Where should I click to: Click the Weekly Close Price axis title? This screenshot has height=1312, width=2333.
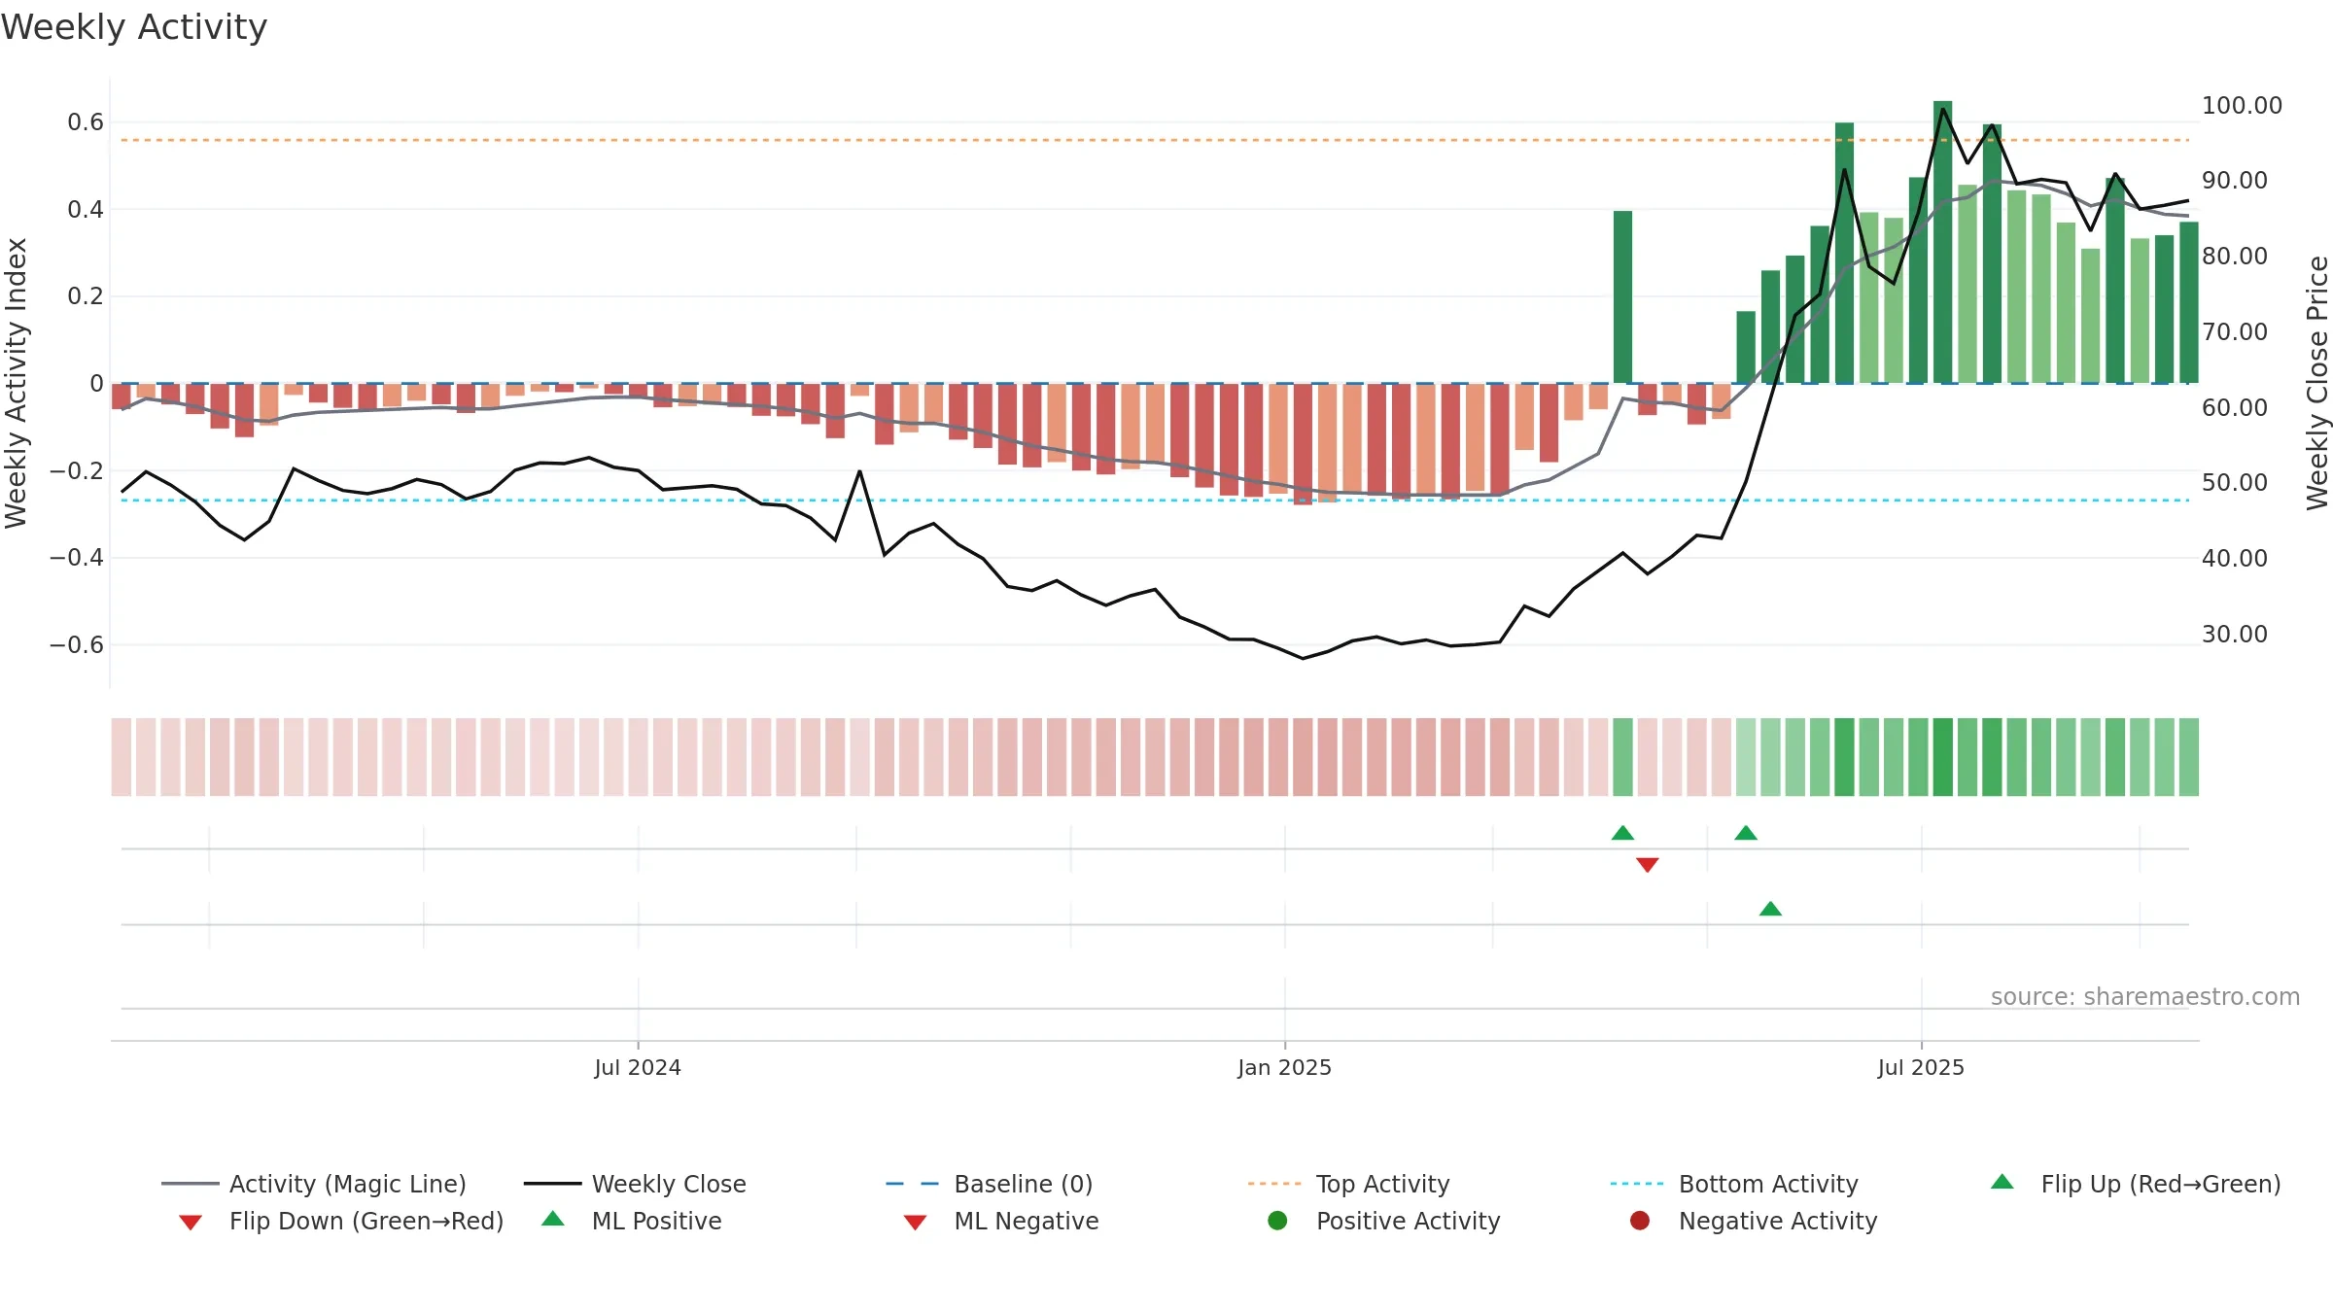tap(2317, 383)
